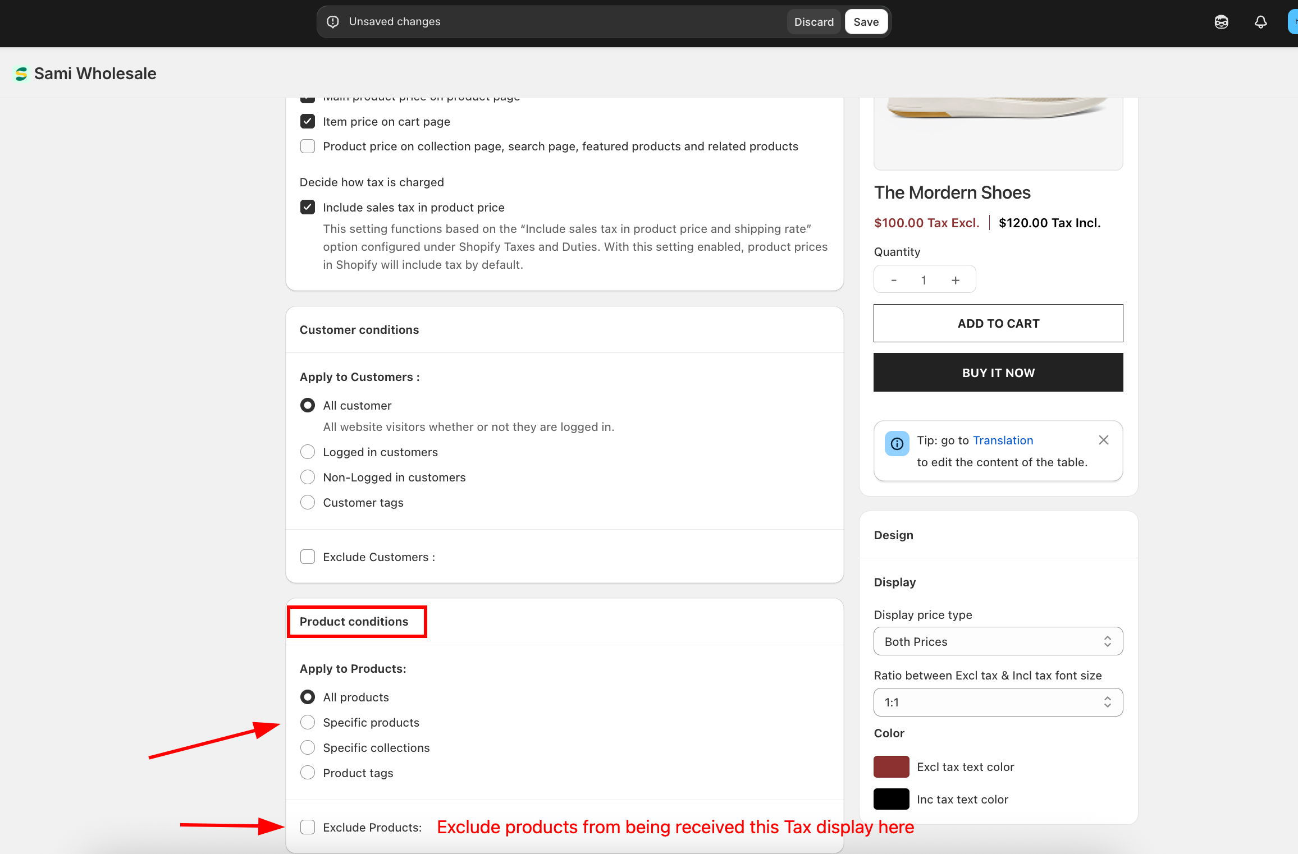The width and height of the screenshot is (1298, 854).
Task: Discard the unsaved changes
Action: pos(813,22)
